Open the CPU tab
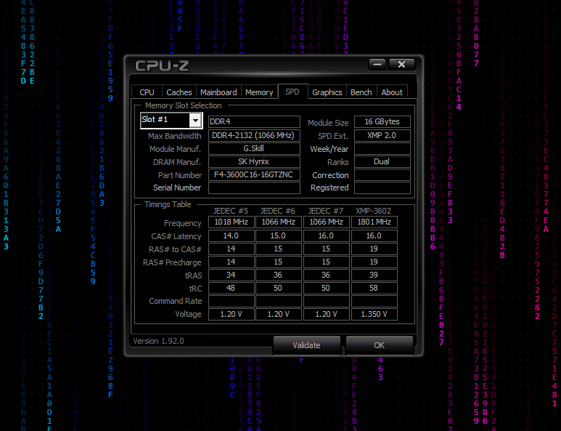 pyautogui.click(x=147, y=92)
